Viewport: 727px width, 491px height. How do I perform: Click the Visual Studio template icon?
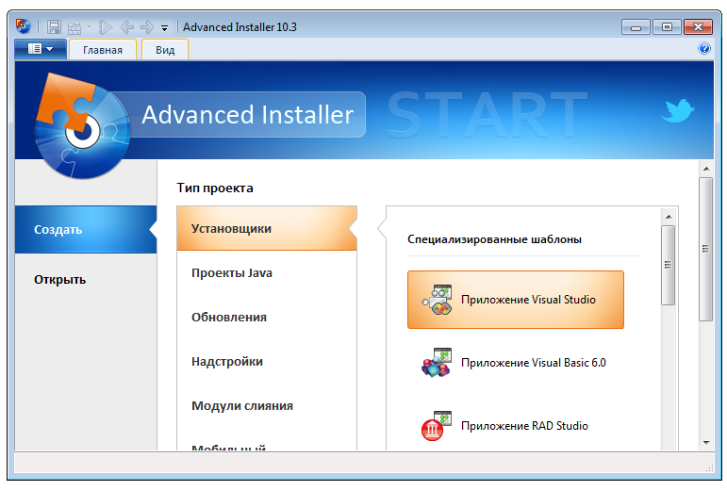click(x=437, y=300)
